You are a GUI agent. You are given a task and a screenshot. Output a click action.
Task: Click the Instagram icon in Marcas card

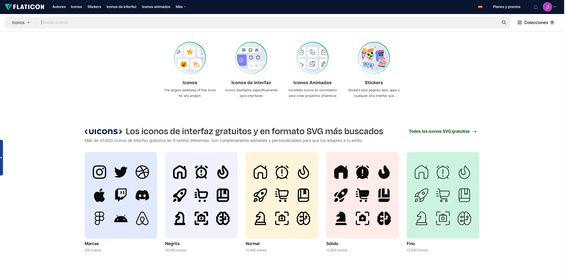pyautogui.click(x=99, y=172)
